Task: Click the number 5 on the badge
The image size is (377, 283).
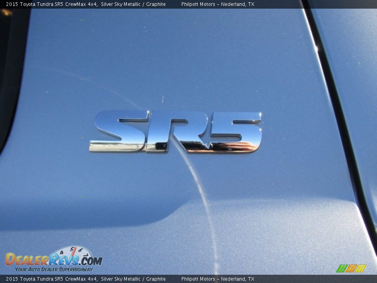Action: pos(236,132)
